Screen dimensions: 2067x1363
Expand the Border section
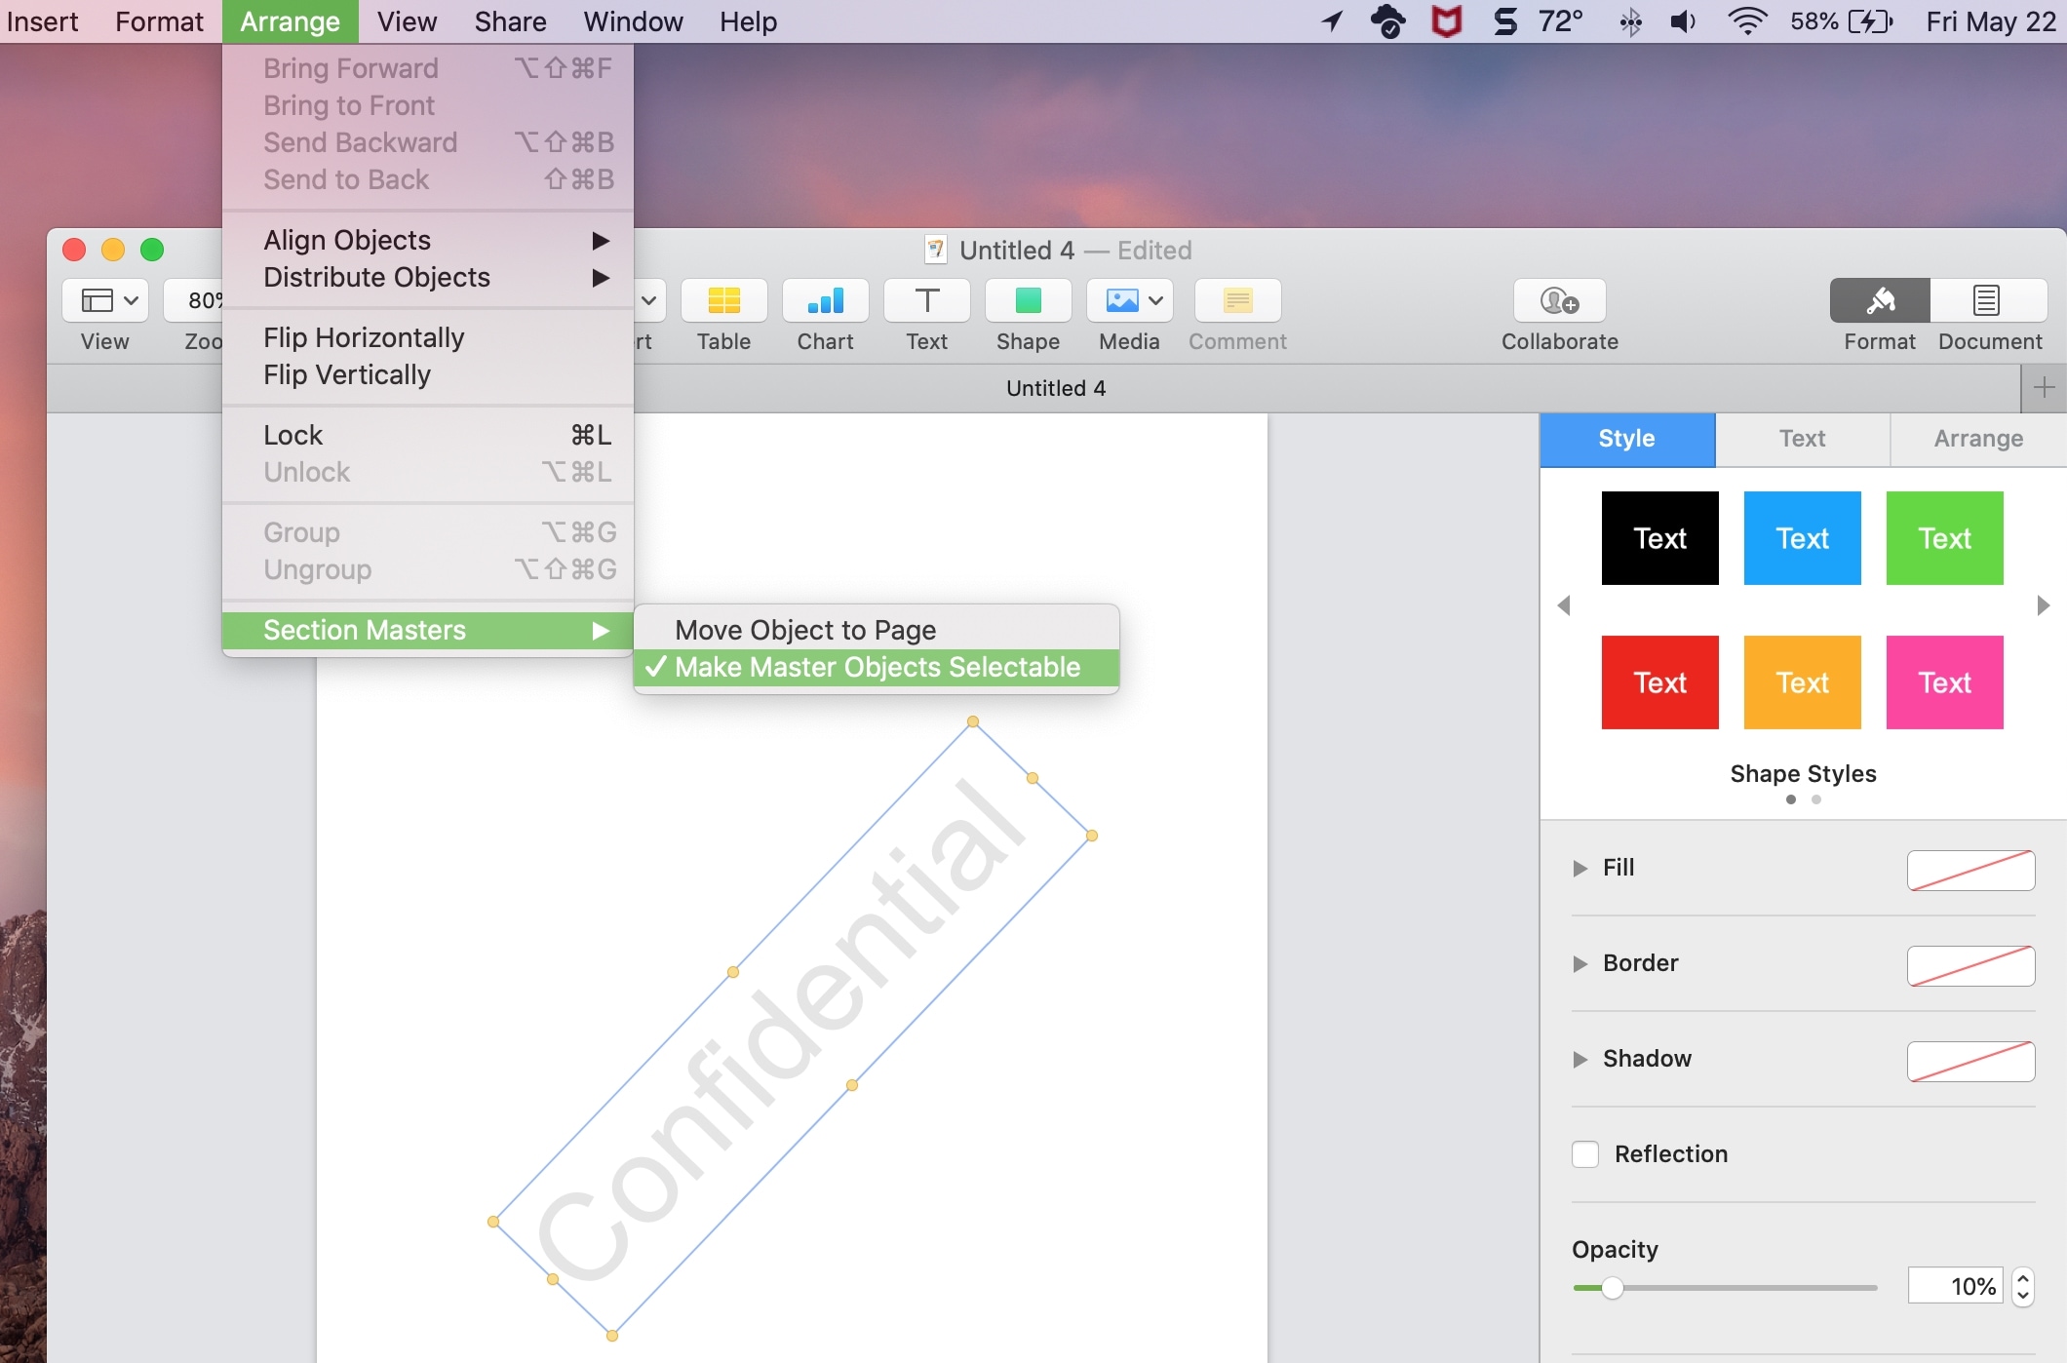tap(1579, 963)
